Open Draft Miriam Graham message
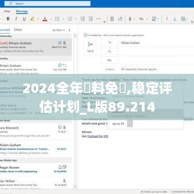194x194 pixels. (x=36, y=47)
